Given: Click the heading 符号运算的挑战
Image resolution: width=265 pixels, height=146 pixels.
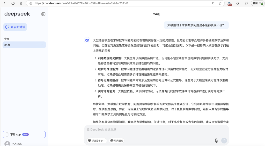Looking at the screenshot, I should pyautogui.click(x=108, y=80).
